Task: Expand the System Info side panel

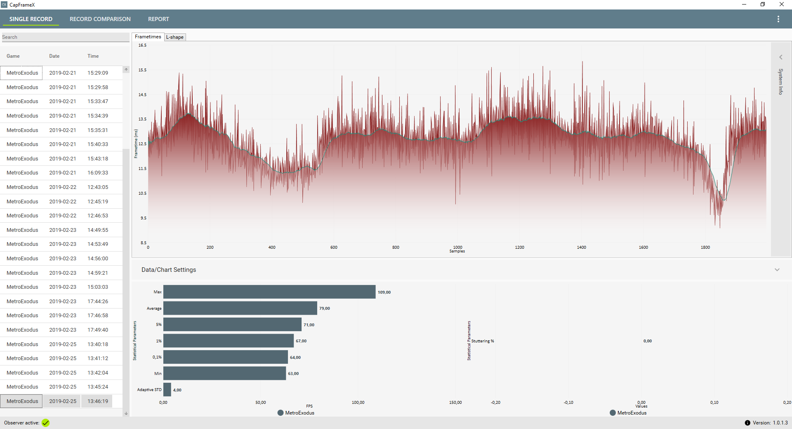Action: click(x=780, y=57)
